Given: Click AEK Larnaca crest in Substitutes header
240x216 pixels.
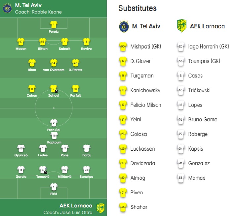Looking at the screenshot, I should 181,26.
